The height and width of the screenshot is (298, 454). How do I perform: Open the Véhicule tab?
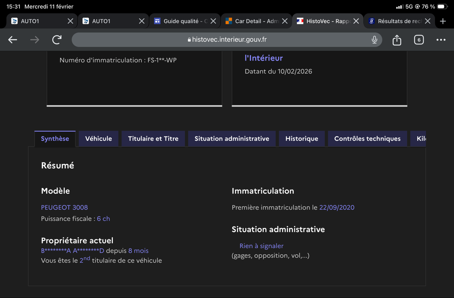98,139
